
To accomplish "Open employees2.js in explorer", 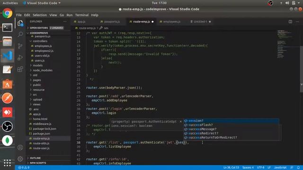I will click(44, 51).
